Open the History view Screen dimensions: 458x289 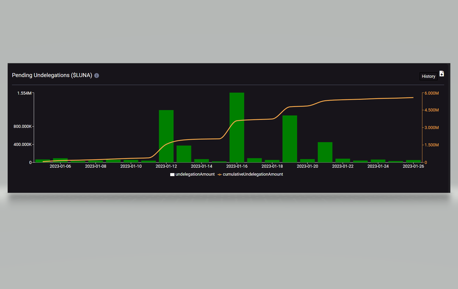428,76
